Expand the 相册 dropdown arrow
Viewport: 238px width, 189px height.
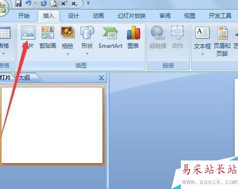click(68, 54)
